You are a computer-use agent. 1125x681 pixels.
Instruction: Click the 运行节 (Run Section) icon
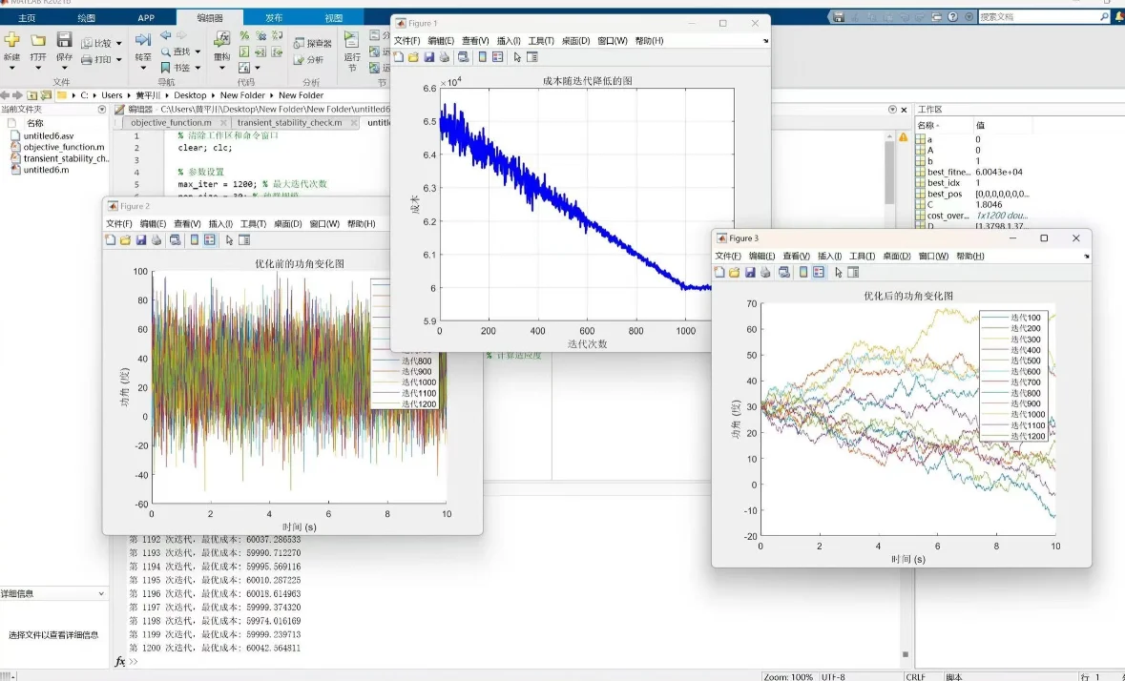point(351,40)
